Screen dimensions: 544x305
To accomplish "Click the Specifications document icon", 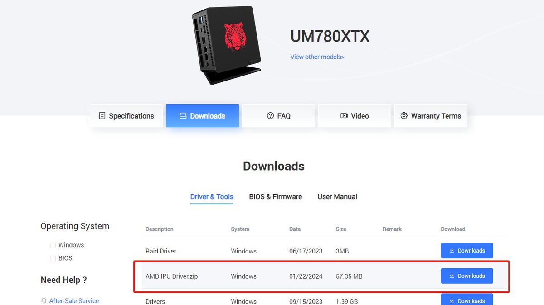I will click(x=102, y=116).
